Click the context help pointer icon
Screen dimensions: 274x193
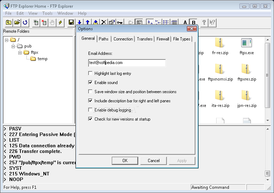click(x=212, y=22)
